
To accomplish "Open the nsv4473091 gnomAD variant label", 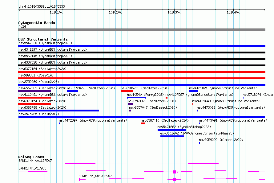I will click(x=233, y=120).
